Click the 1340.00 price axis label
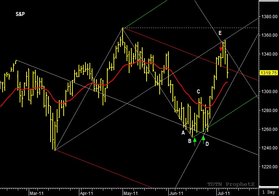The height and width of the screenshot is (196, 279). [269, 54]
